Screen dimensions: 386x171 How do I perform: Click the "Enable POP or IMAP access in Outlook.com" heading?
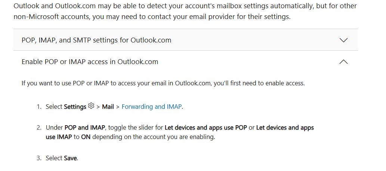[x=90, y=62]
